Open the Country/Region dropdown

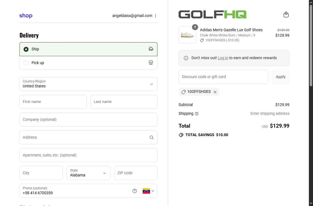tap(88, 84)
